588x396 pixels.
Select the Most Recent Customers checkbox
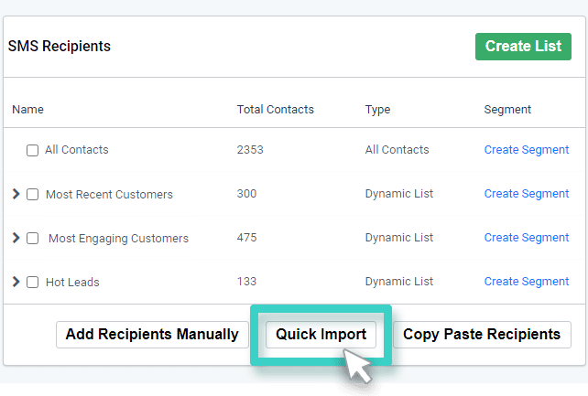[x=32, y=194]
